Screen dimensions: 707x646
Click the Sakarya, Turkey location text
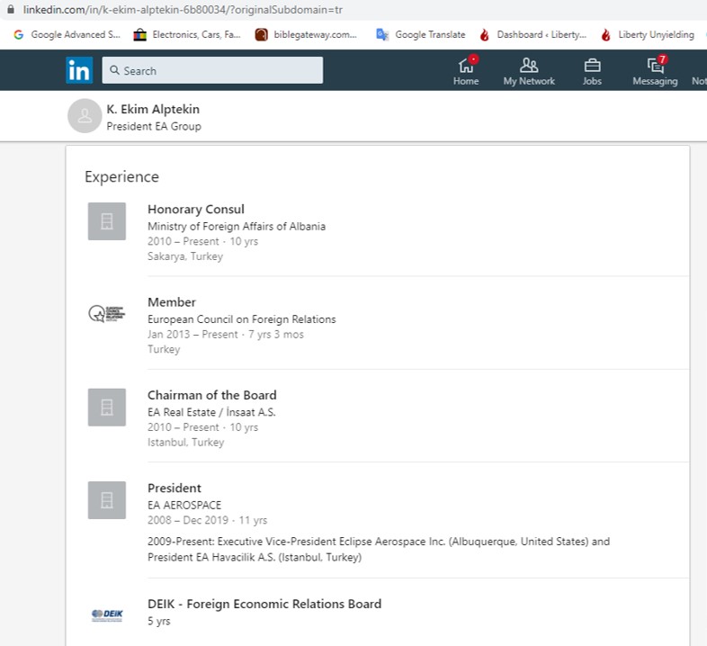[x=185, y=256]
